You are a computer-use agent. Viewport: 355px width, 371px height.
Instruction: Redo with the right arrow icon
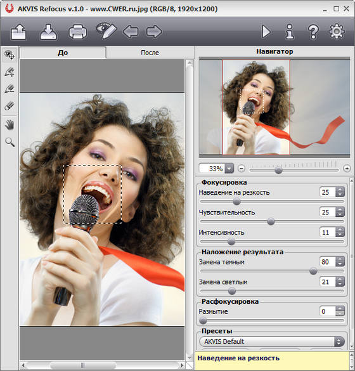(154, 32)
